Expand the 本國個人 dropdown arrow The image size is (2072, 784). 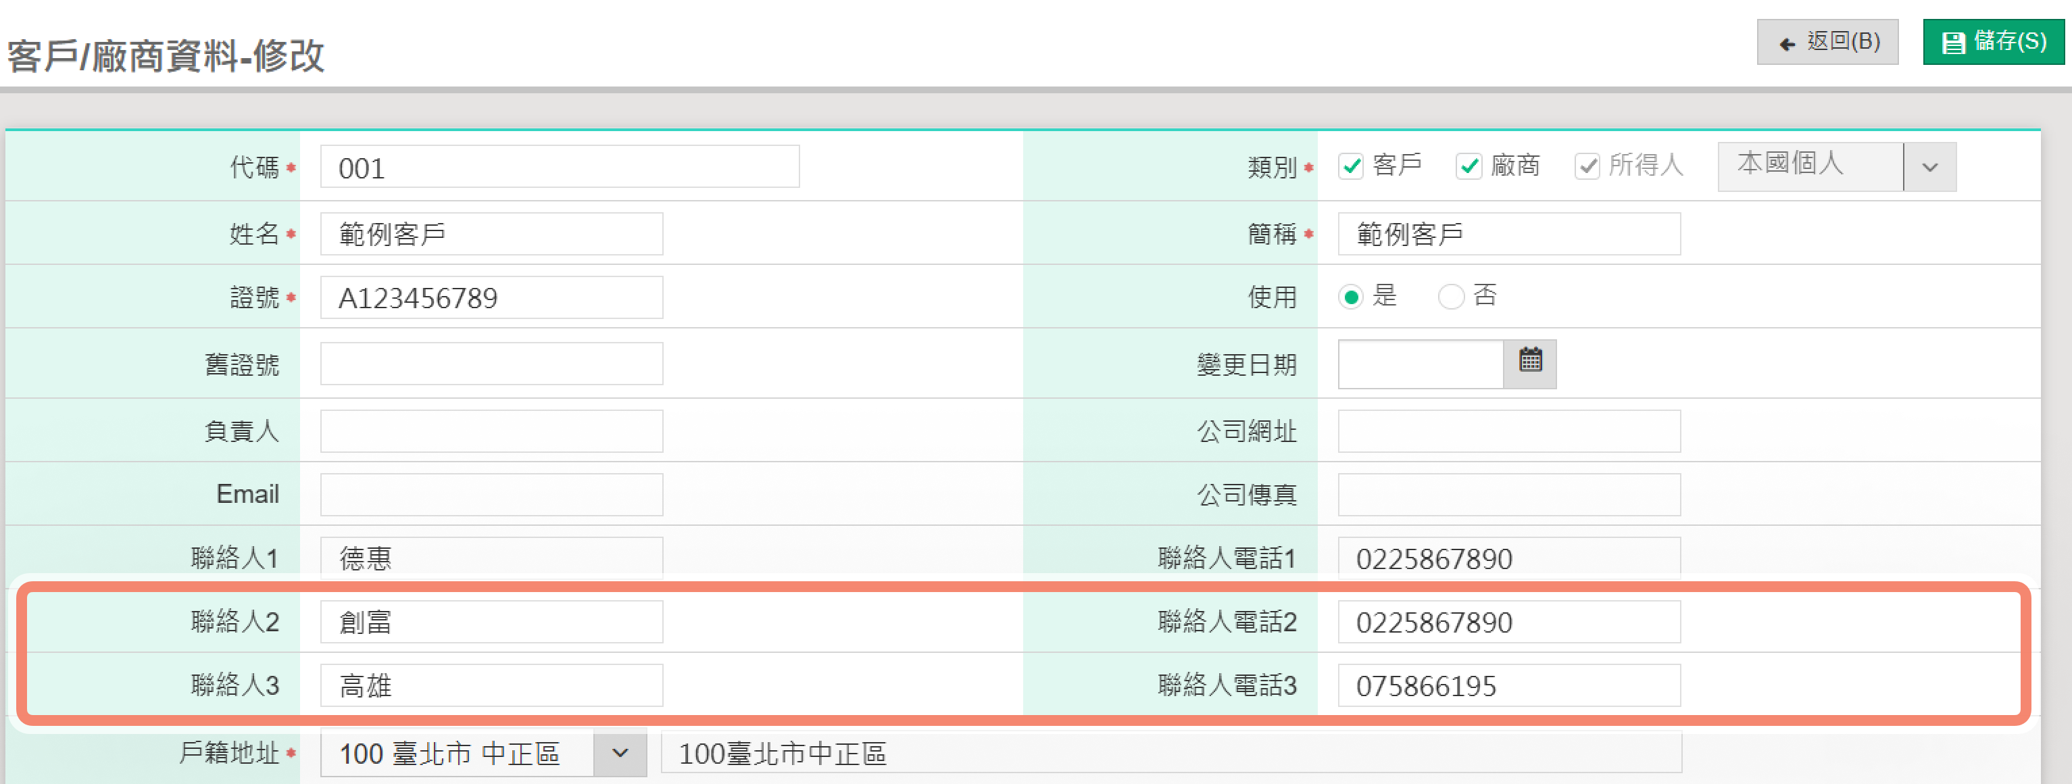click(x=1929, y=166)
